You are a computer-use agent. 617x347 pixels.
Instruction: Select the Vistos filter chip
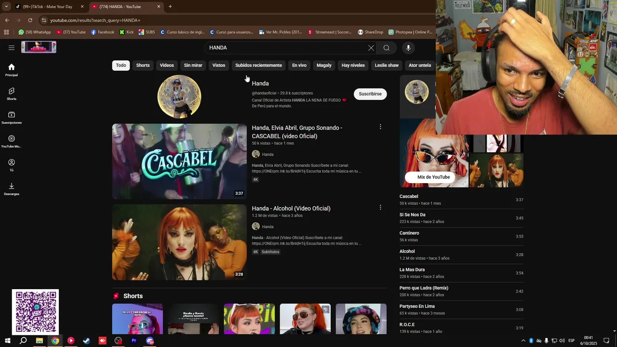(219, 65)
